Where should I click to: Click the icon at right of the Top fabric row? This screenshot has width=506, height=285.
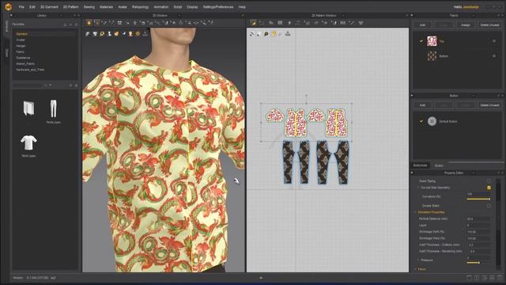click(x=493, y=41)
